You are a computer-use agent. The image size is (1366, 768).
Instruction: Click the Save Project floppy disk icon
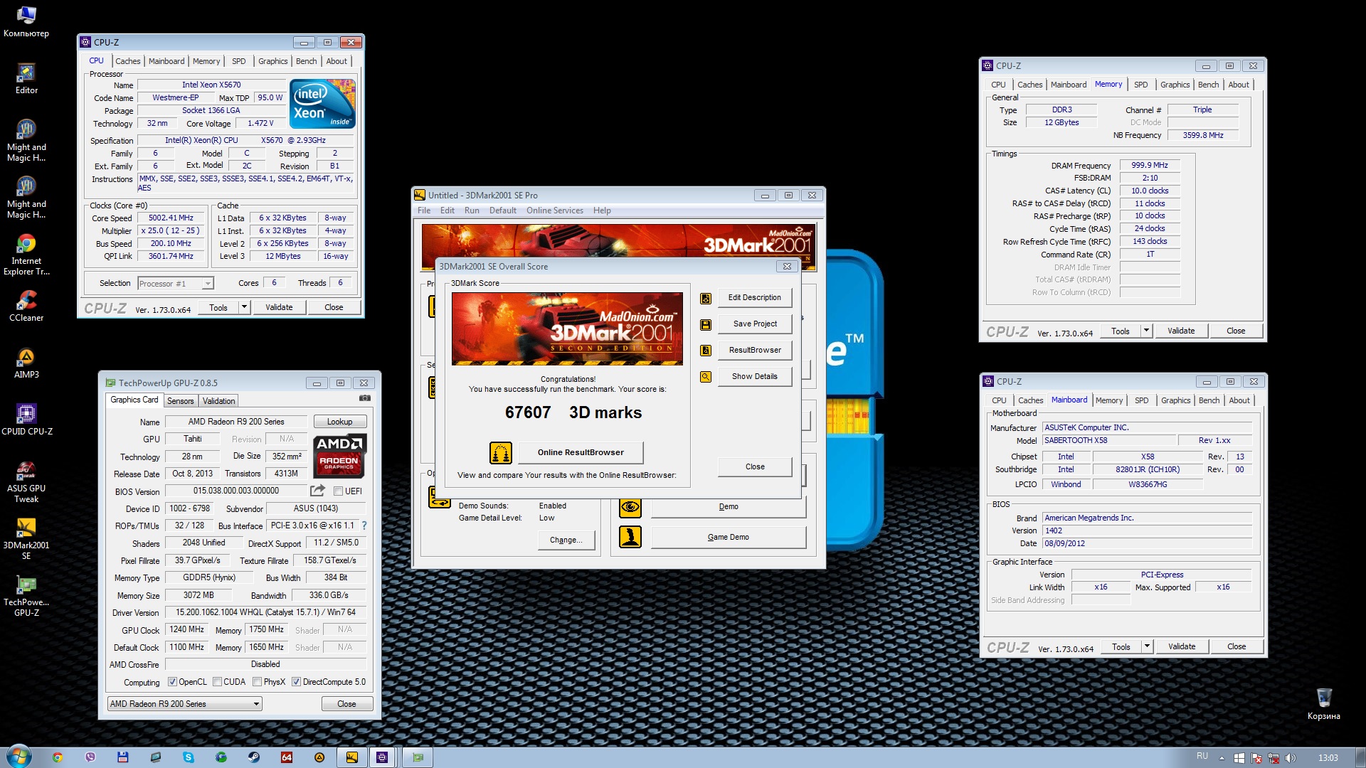pyautogui.click(x=705, y=325)
